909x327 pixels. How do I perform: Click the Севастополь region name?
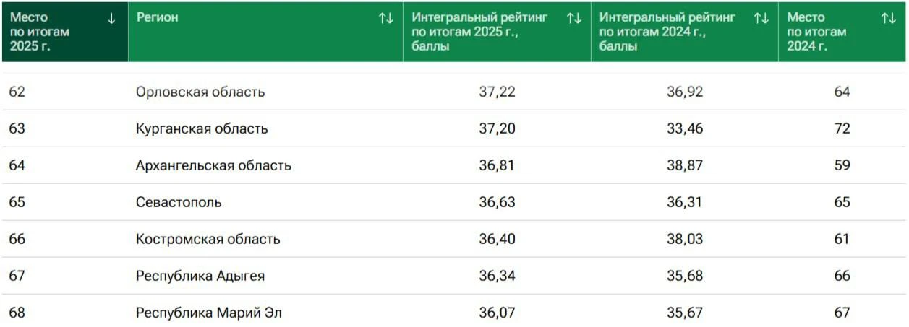(179, 202)
